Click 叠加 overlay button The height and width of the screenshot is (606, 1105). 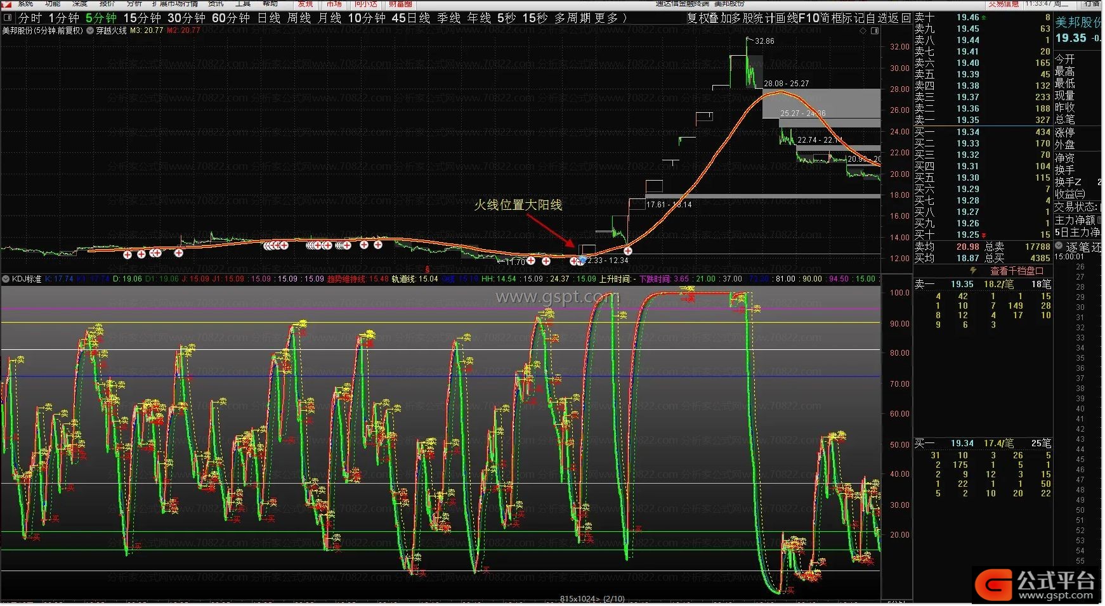(719, 18)
